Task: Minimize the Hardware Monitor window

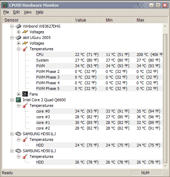Action: pyautogui.click(x=151, y=5)
